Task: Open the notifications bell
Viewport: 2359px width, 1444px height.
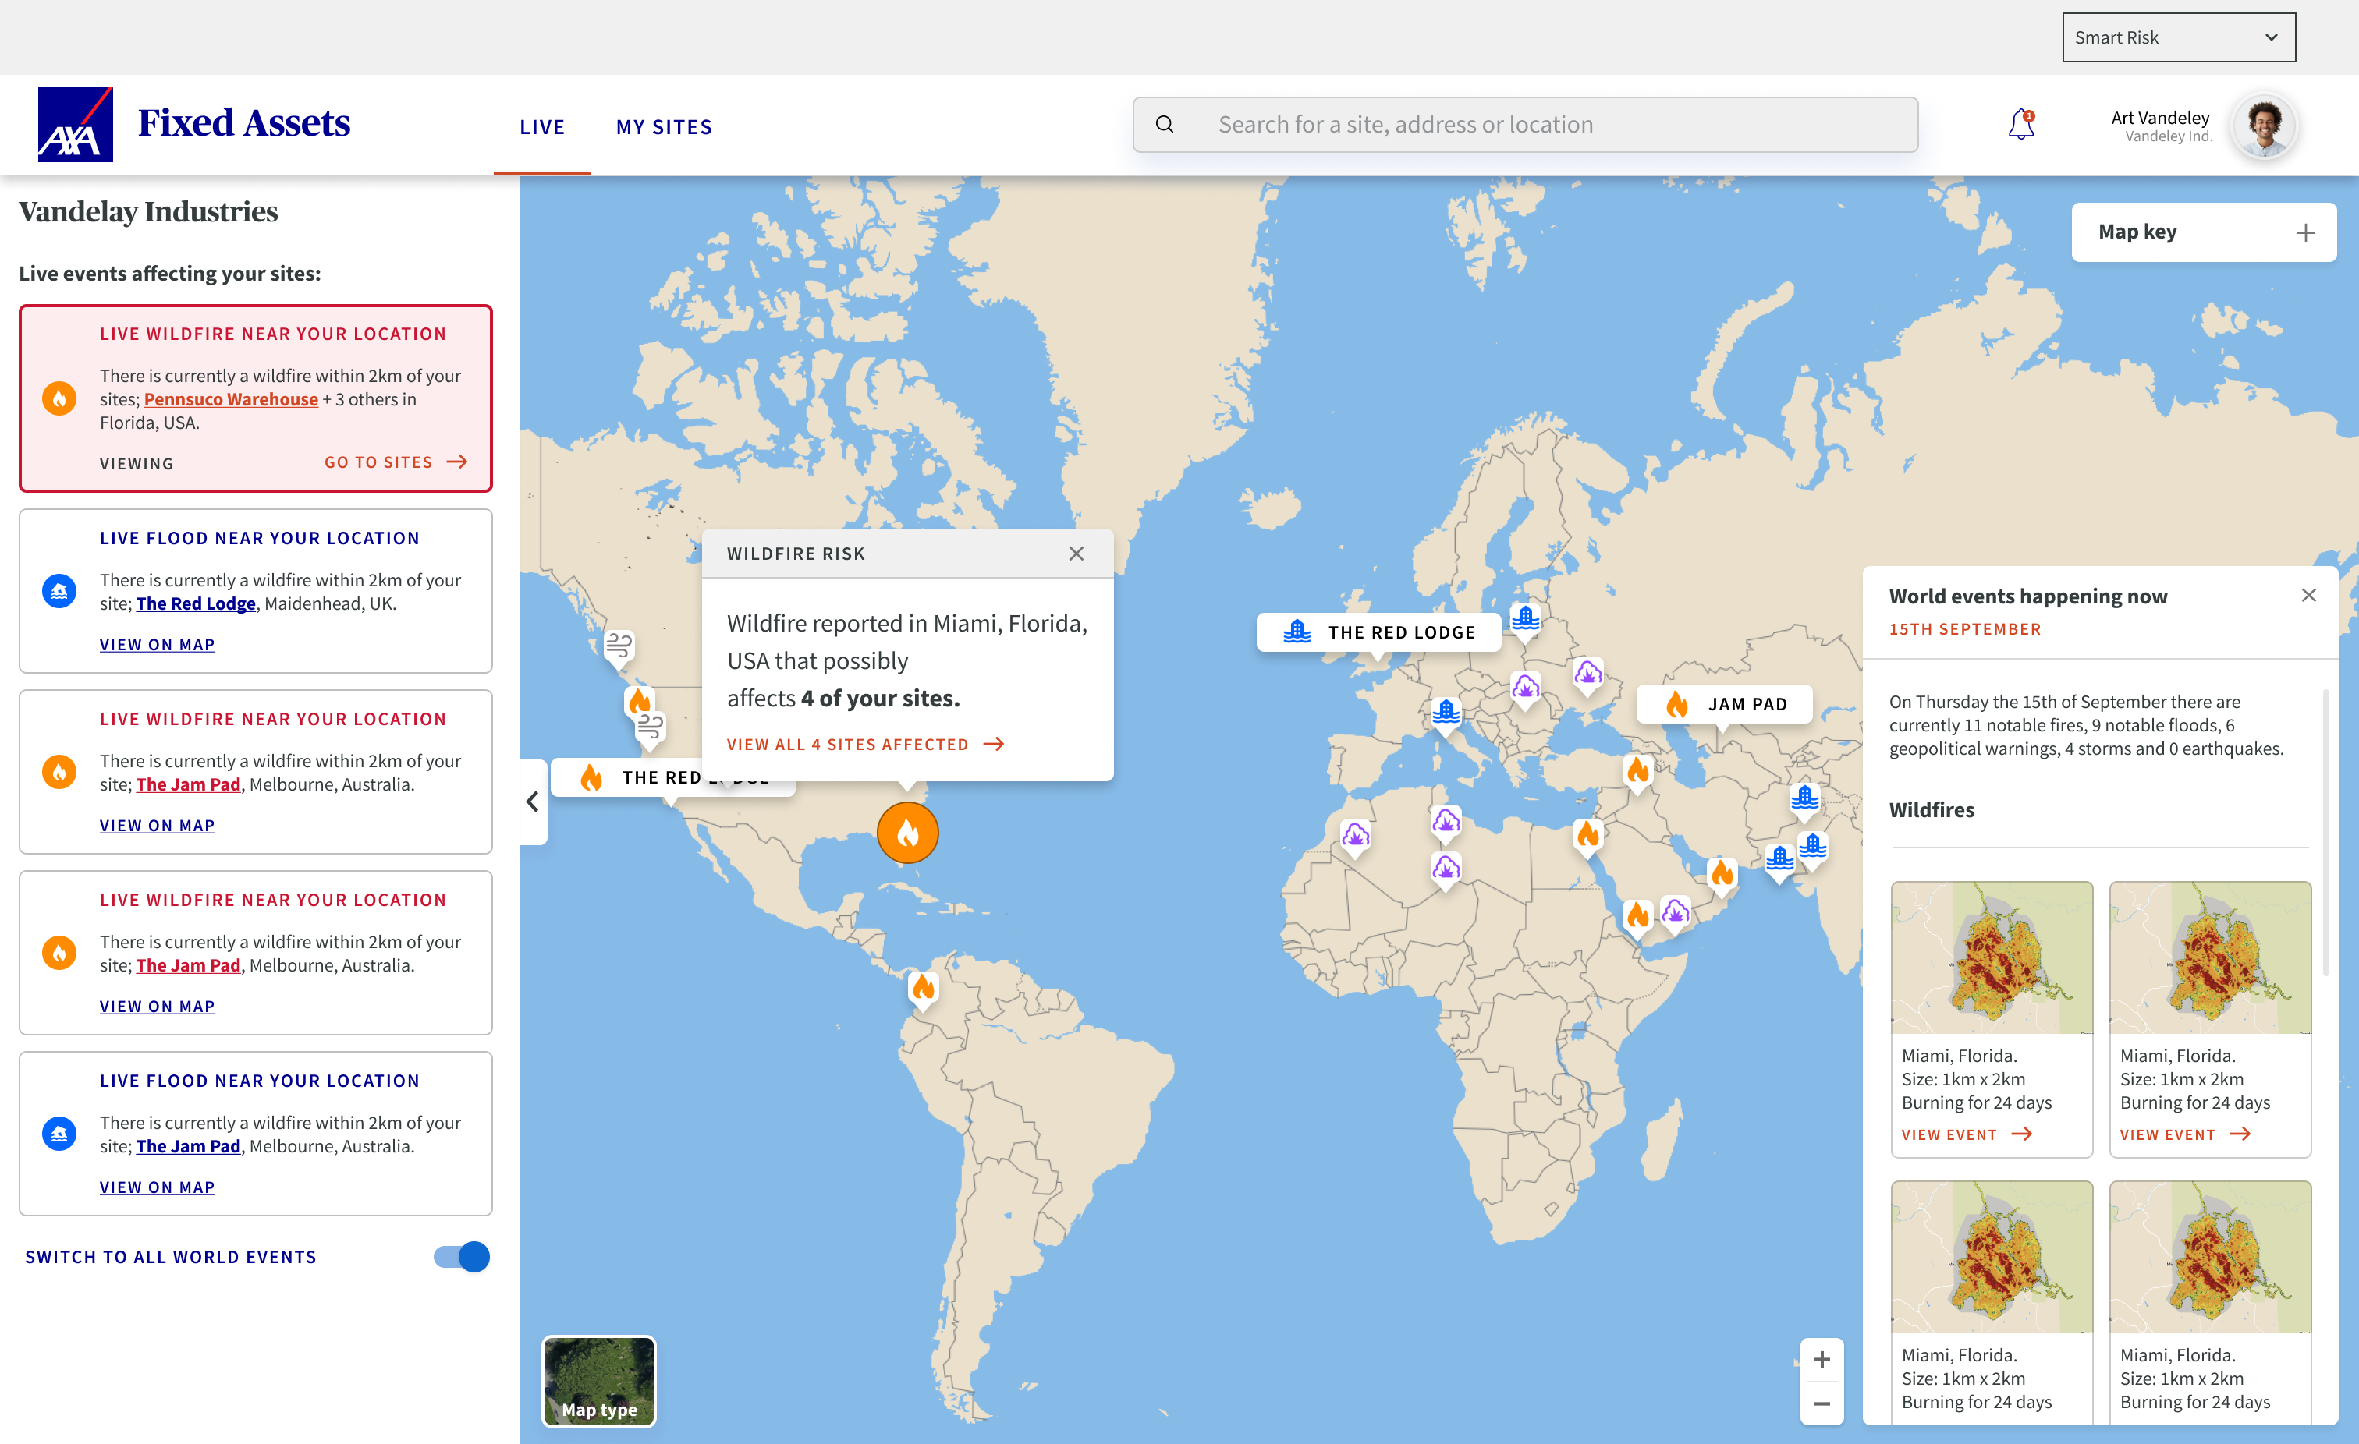Action: (x=2021, y=125)
